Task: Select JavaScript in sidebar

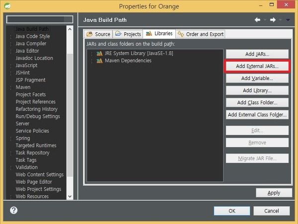Action: tap(26, 66)
